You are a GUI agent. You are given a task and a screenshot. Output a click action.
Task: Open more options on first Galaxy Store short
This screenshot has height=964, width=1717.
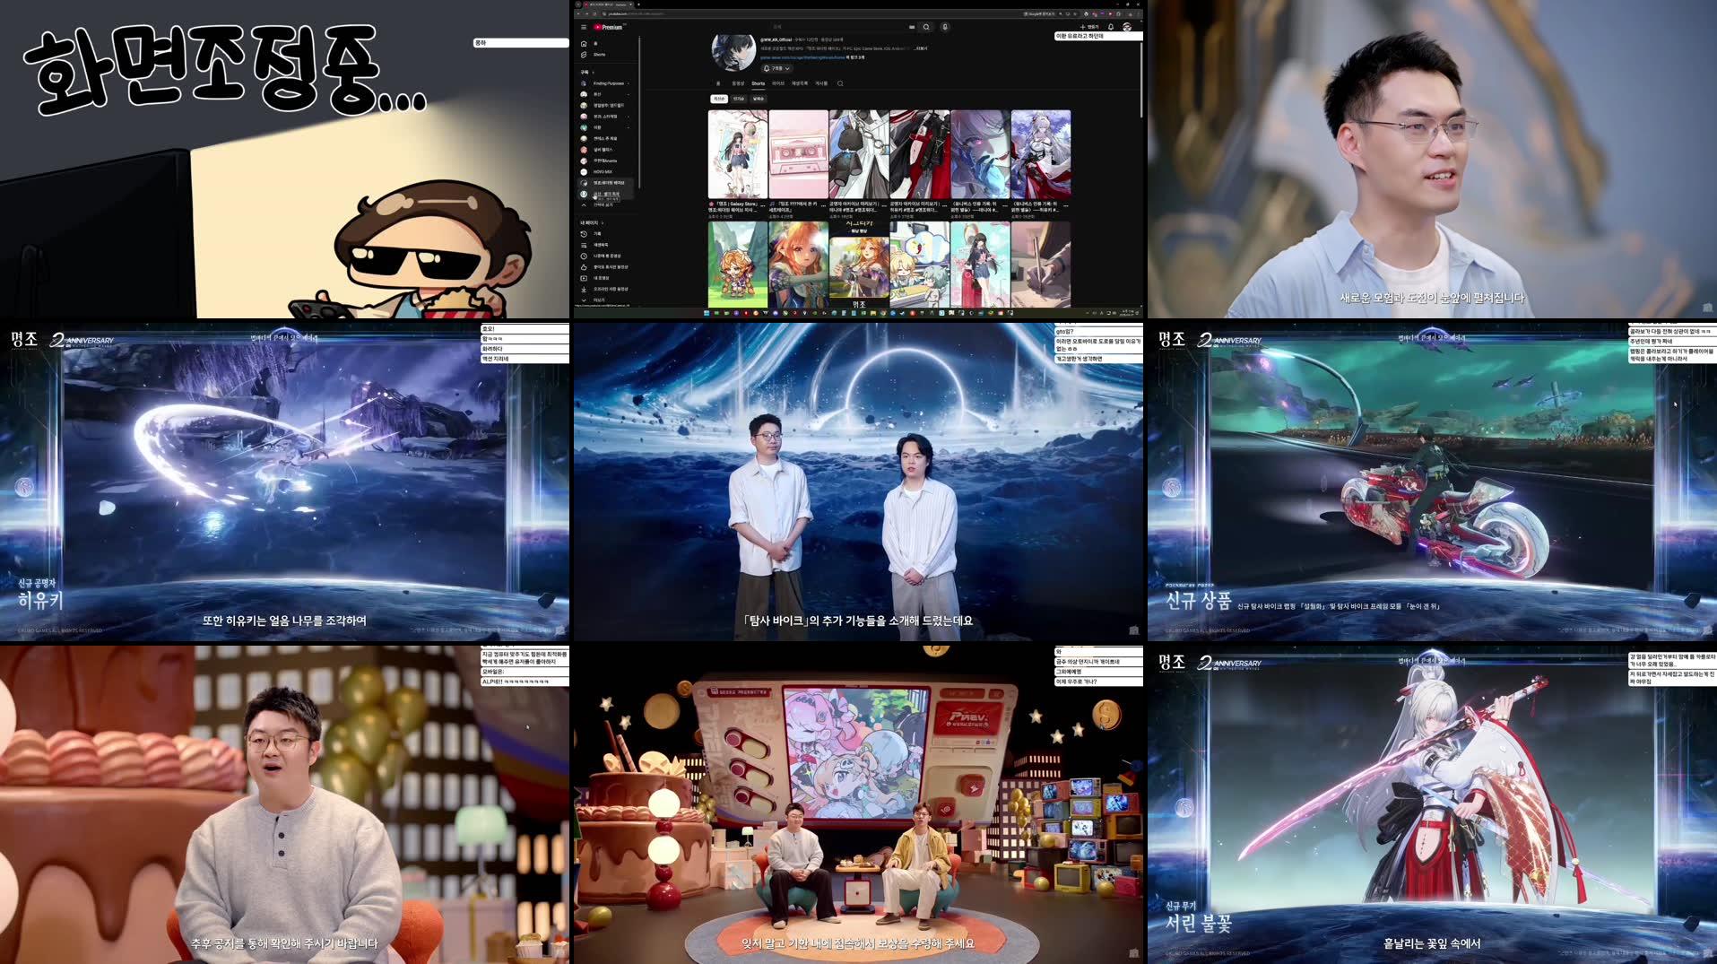tap(765, 204)
